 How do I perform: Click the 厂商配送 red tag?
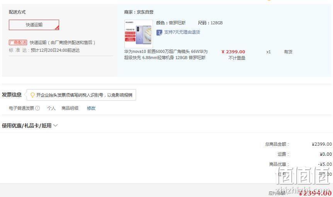(x=18, y=42)
